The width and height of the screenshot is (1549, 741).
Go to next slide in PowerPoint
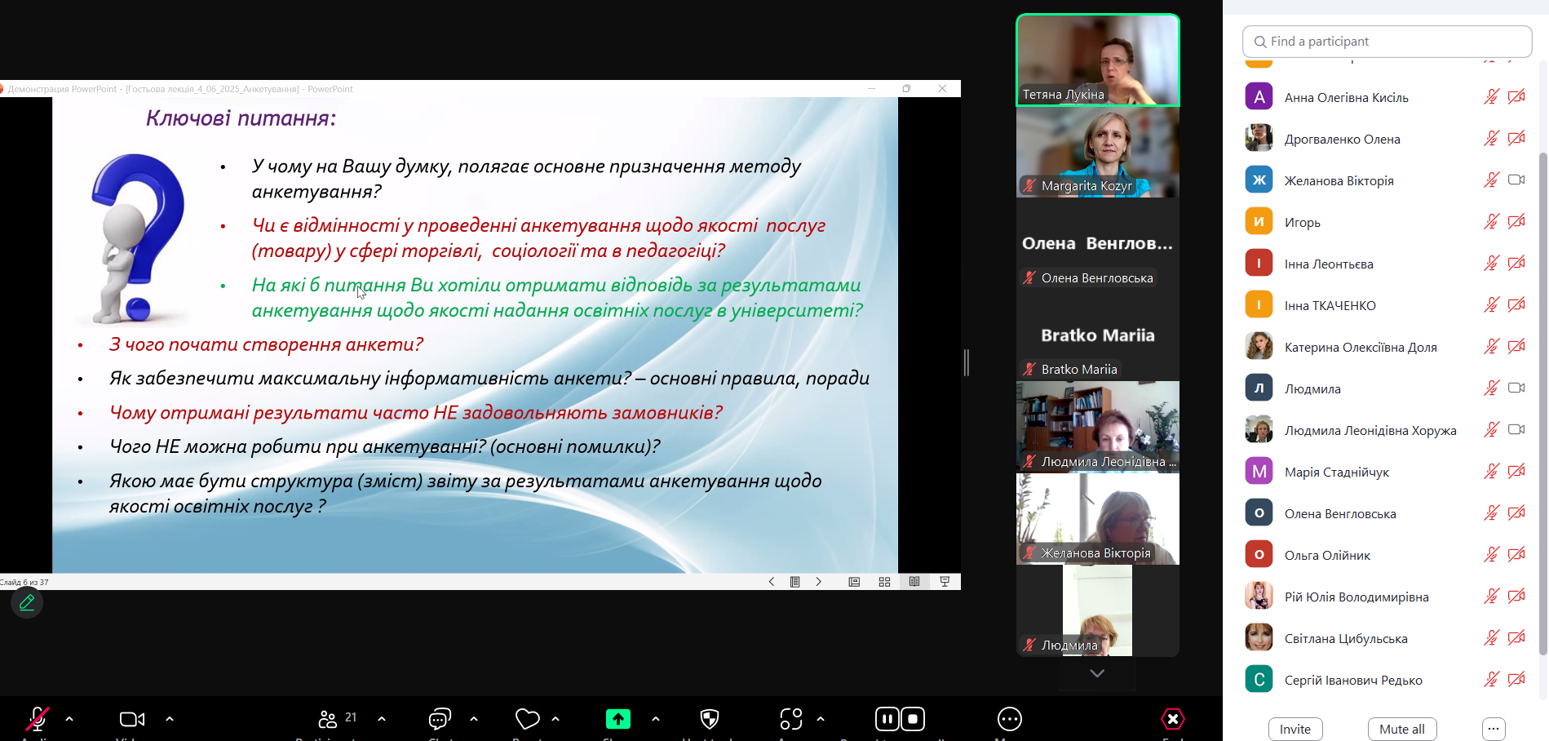(x=819, y=582)
